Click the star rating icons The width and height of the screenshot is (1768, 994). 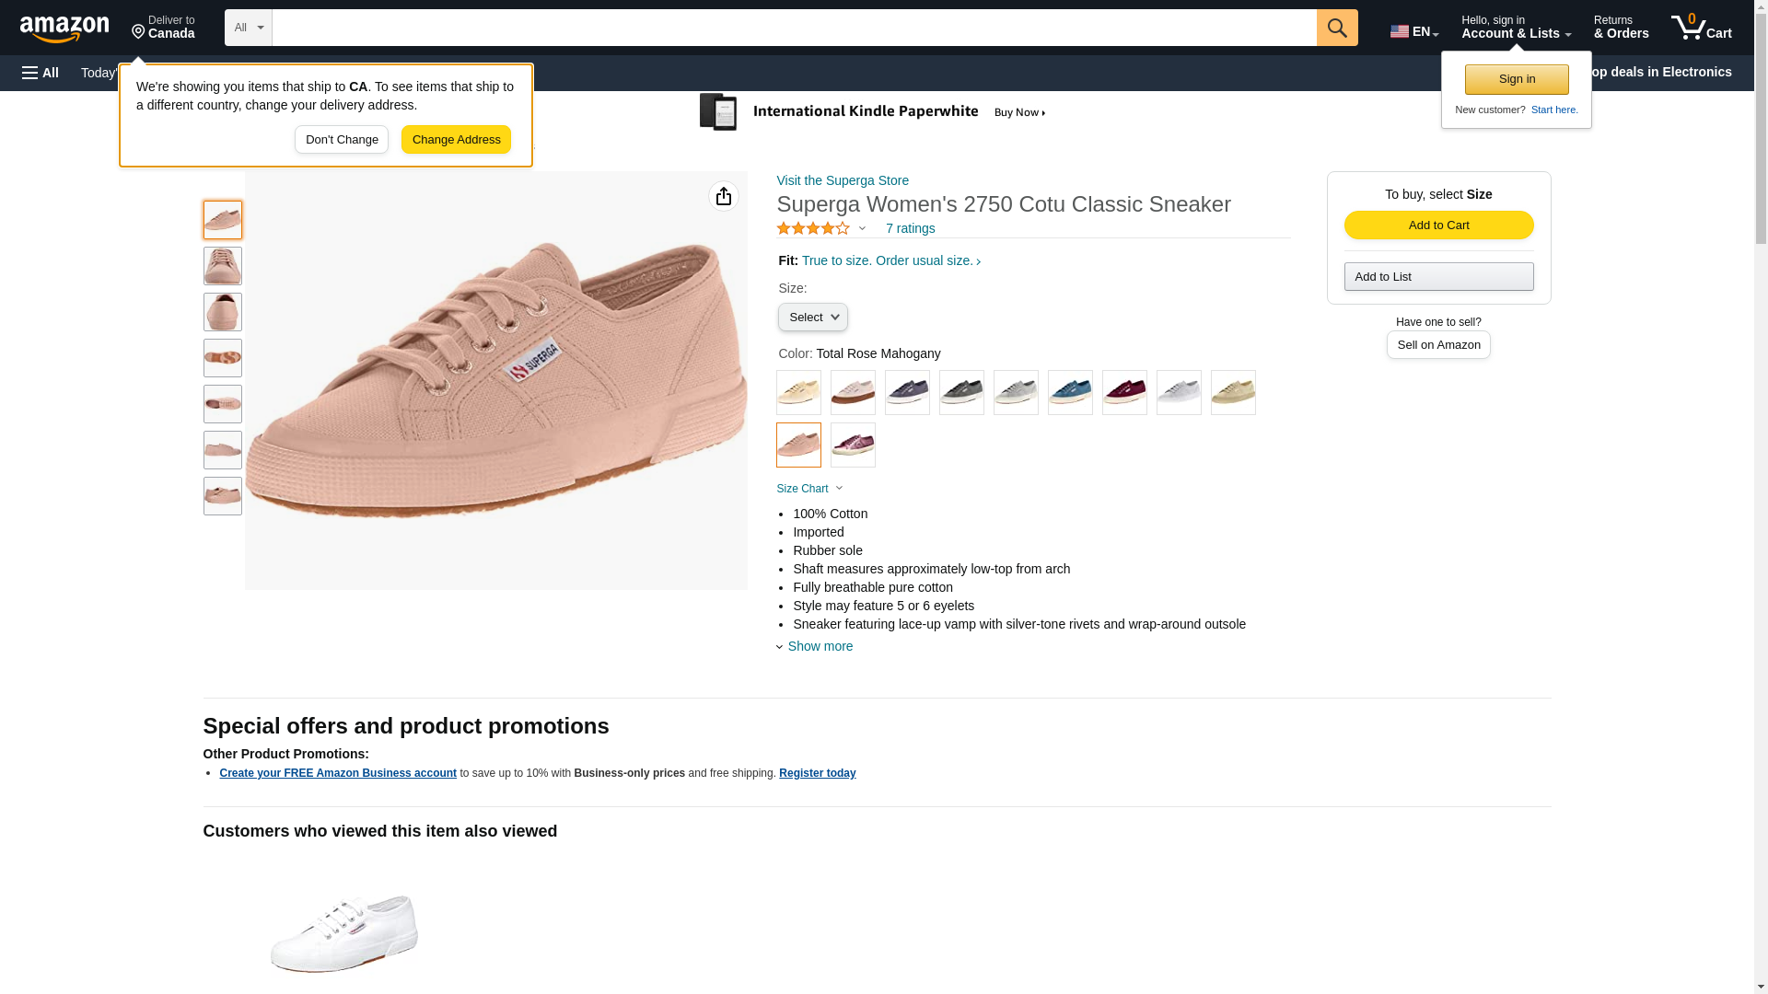pos(813,228)
